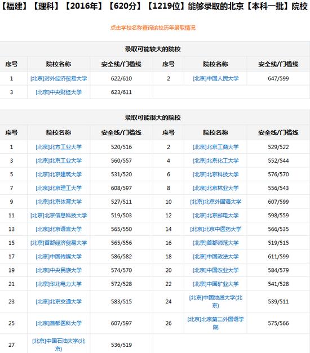Open the 北京外国语大学 link

pyautogui.click(x=215, y=202)
